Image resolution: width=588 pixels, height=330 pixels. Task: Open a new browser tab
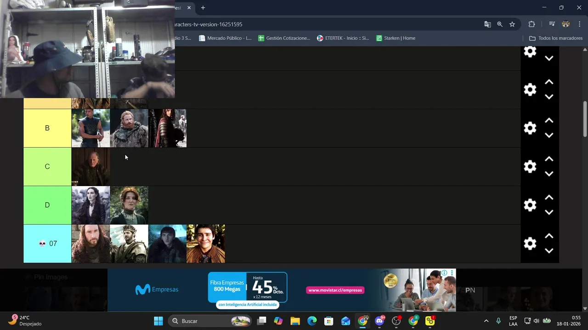203,8
